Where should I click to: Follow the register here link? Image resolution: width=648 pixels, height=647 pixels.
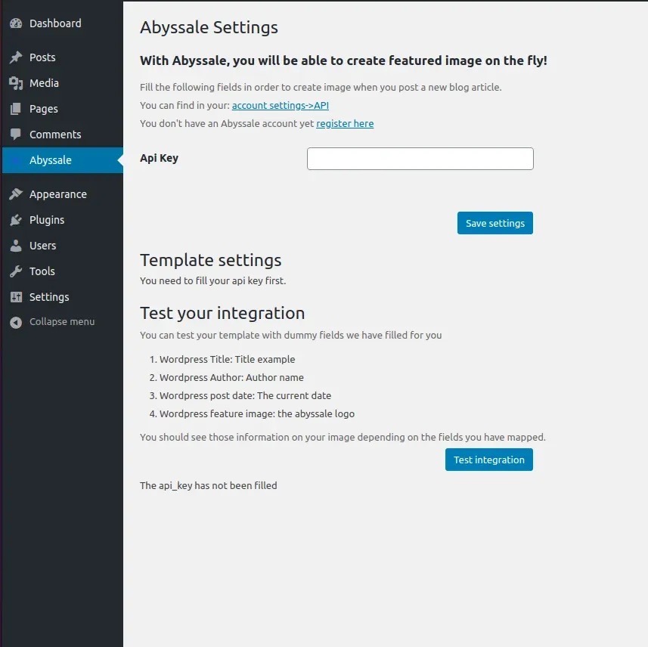[345, 123]
